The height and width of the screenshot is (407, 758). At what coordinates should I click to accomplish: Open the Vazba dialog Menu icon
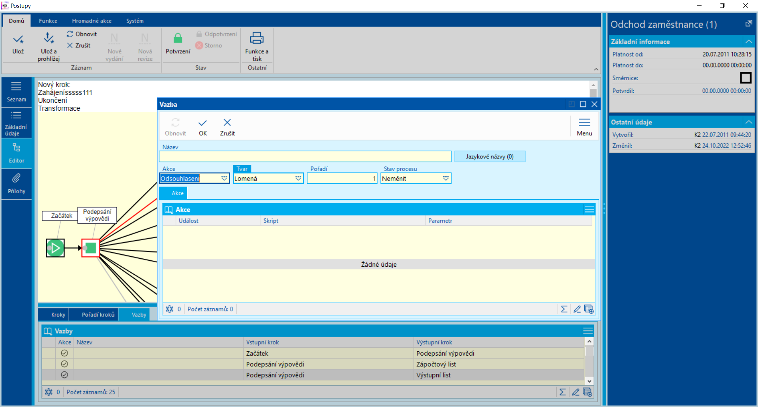coord(584,127)
